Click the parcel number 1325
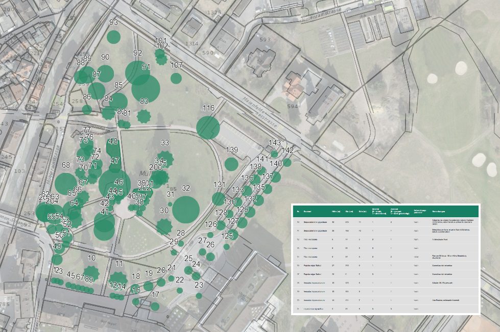The image size is (500, 332). (214, 12)
